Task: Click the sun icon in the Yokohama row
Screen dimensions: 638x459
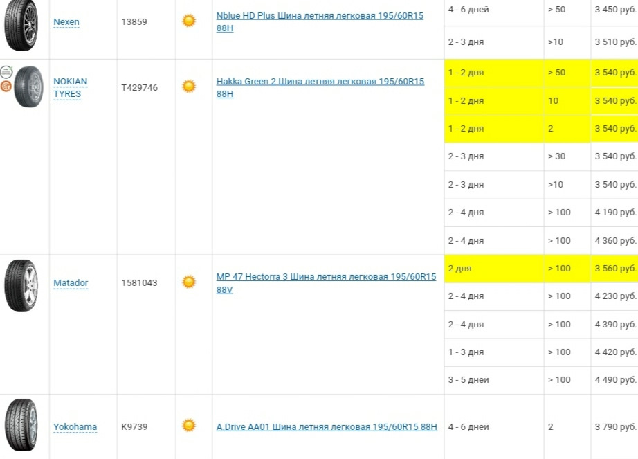Action: pos(188,426)
